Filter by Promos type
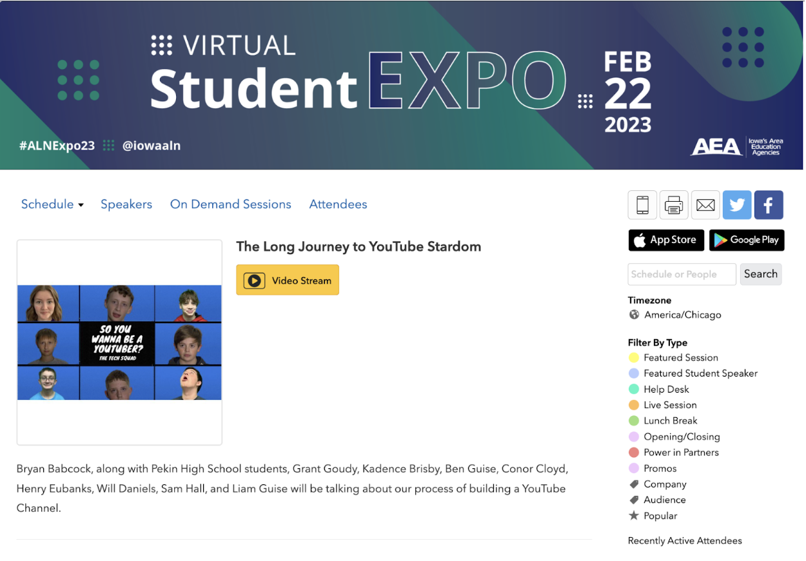 (x=660, y=468)
